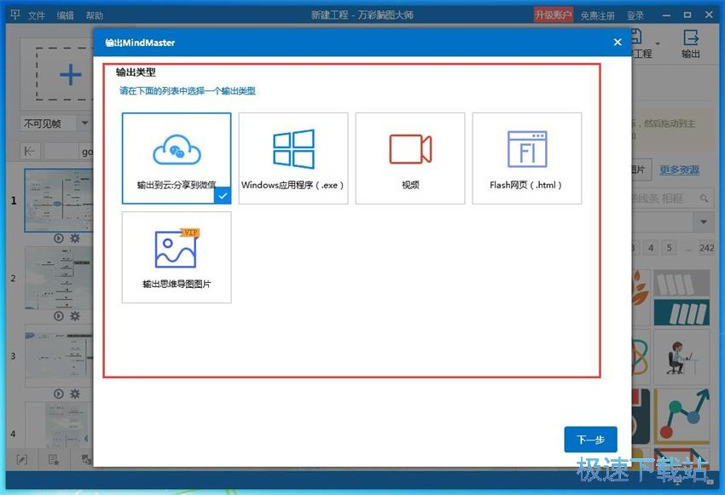This screenshot has height=495, width=725.
Task: Select slide thumbnail 3
Action: pos(59,355)
